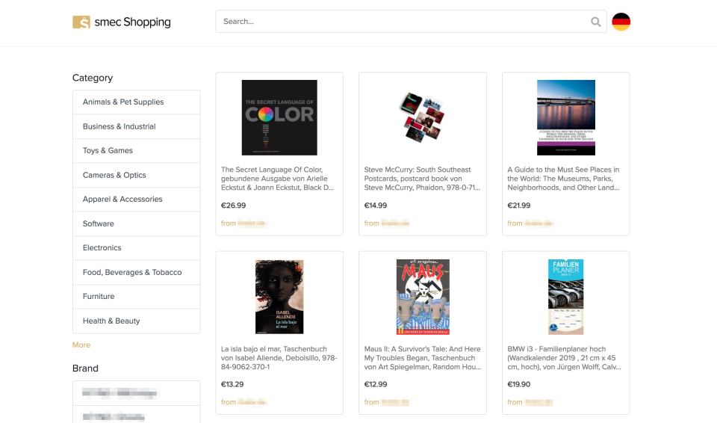The image size is (717, 423).
Task: Select Toys & Games category
Action: [136, 151]
